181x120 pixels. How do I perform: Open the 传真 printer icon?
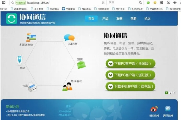[32, 86]
